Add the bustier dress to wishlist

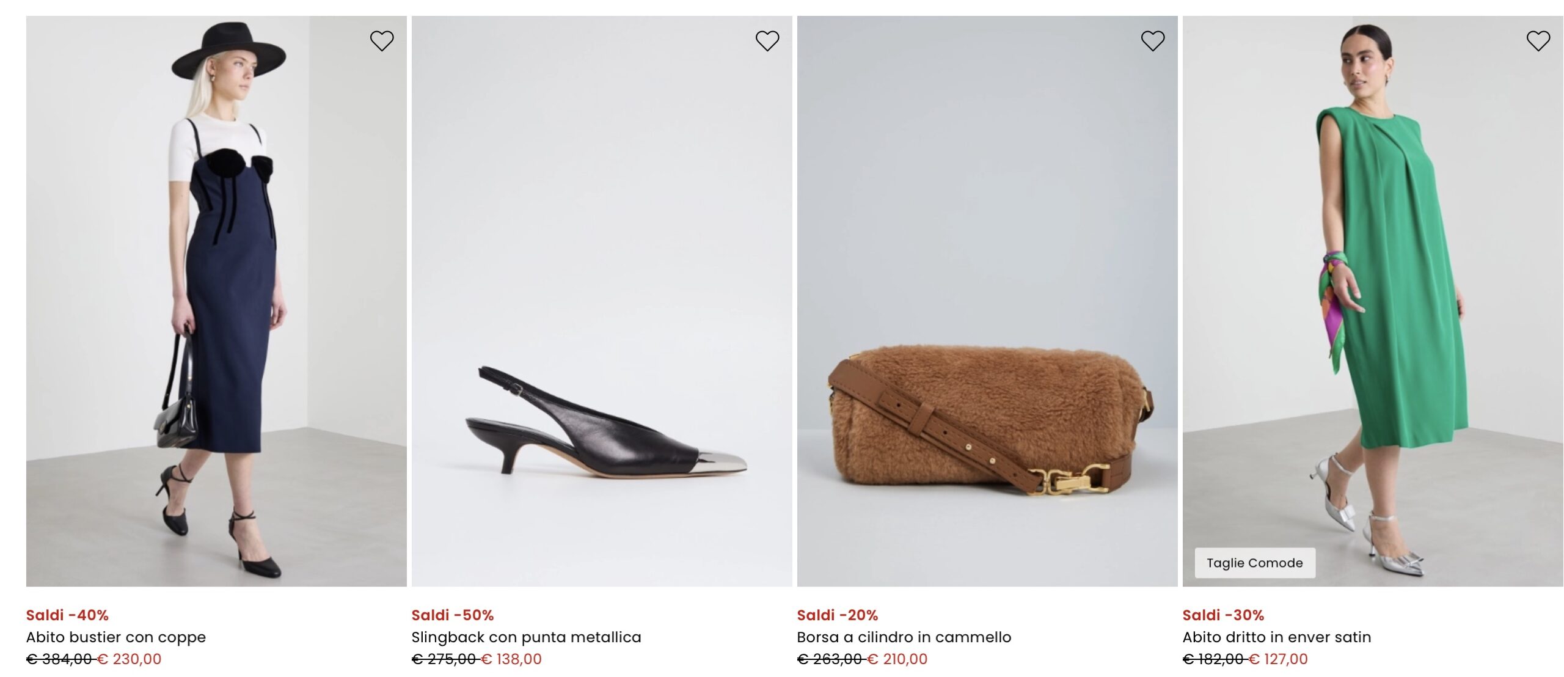pyautogui.click(x=382, y=41)
